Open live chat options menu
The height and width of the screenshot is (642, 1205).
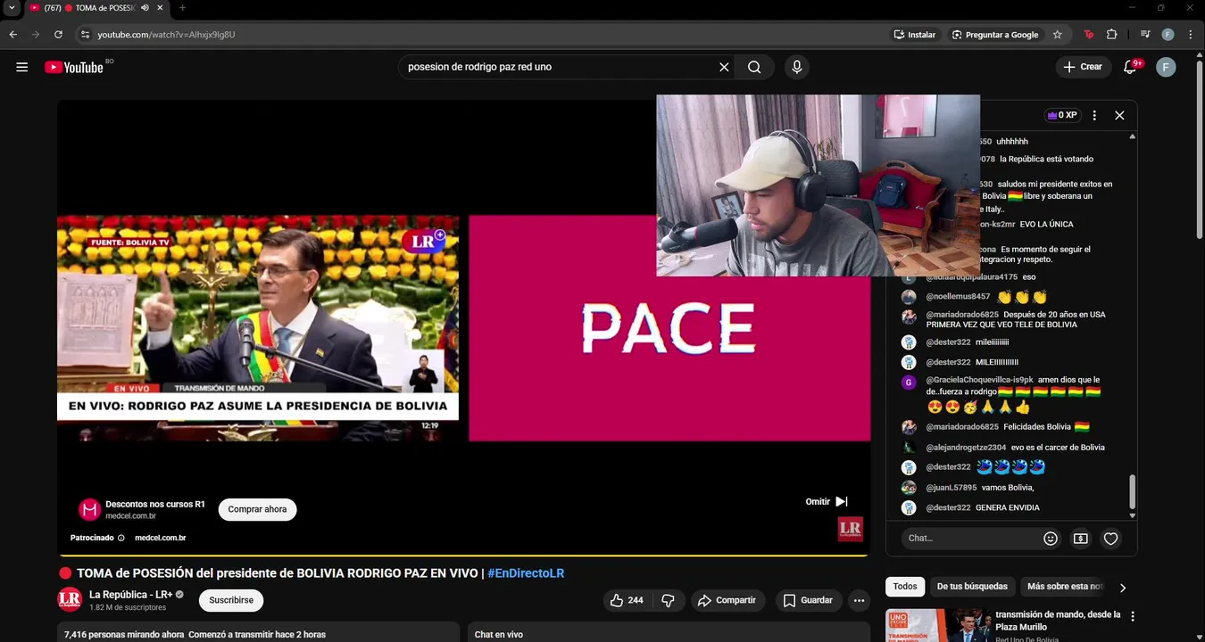[x=1094, y=115]
